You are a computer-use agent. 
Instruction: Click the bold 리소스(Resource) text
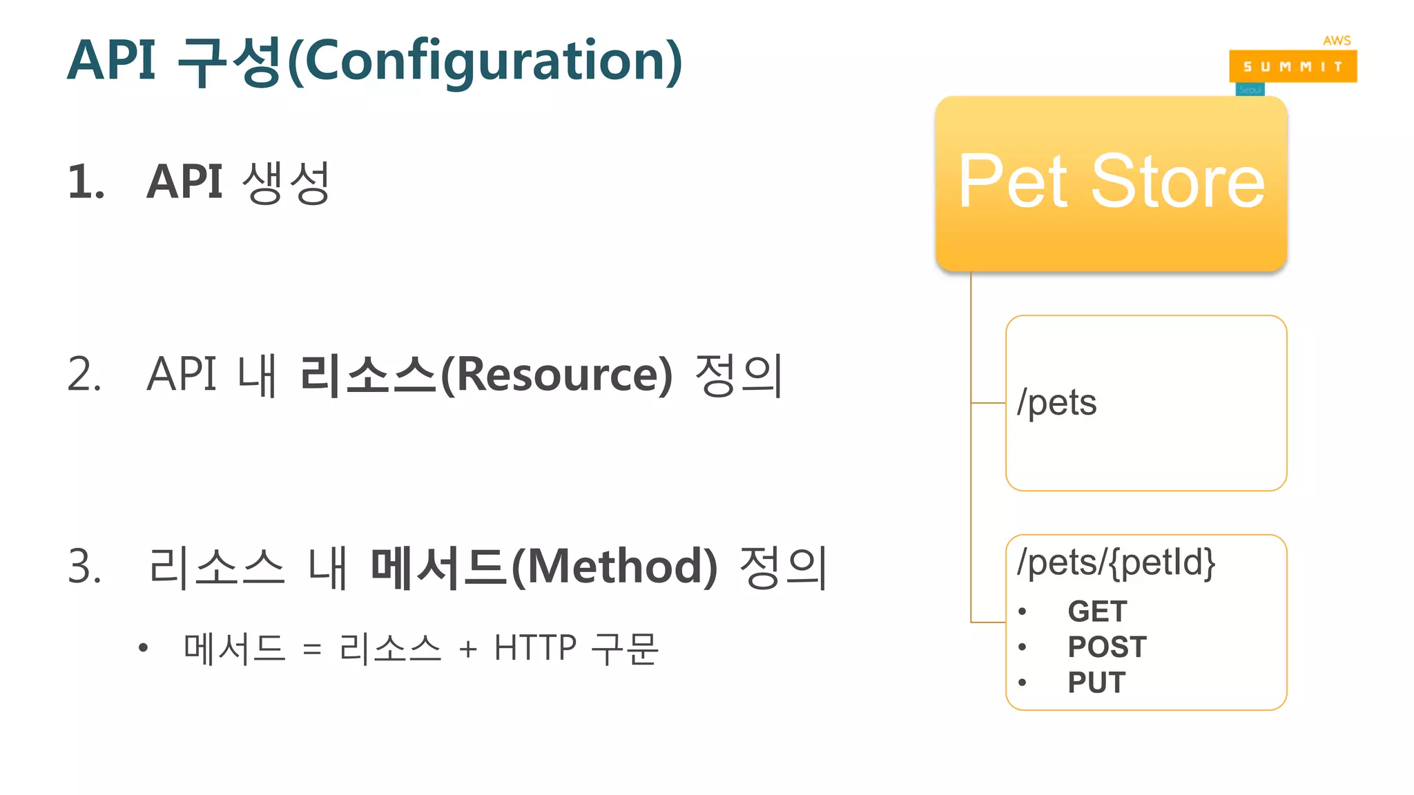(486, 375)
